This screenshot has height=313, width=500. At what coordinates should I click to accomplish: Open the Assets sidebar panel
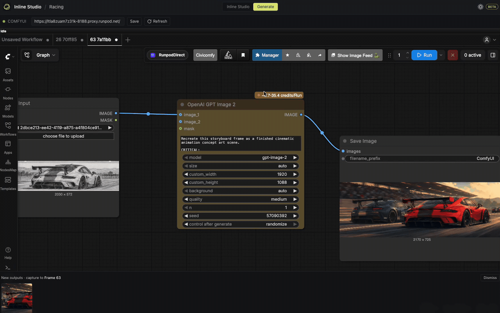[x=8, y=74]
